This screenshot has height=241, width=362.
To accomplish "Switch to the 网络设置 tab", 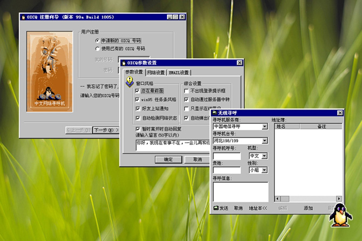I will pos(156,72).
